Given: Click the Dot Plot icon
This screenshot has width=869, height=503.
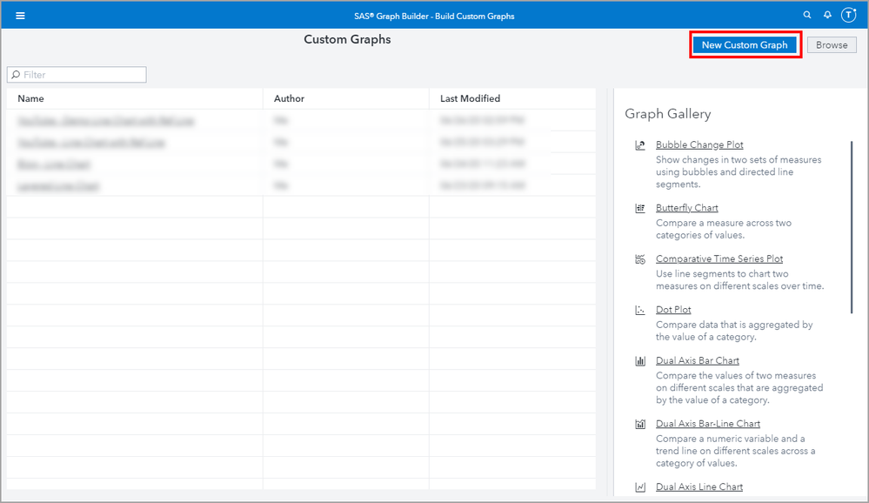Looking at the screenshot, I should point(640,310).
